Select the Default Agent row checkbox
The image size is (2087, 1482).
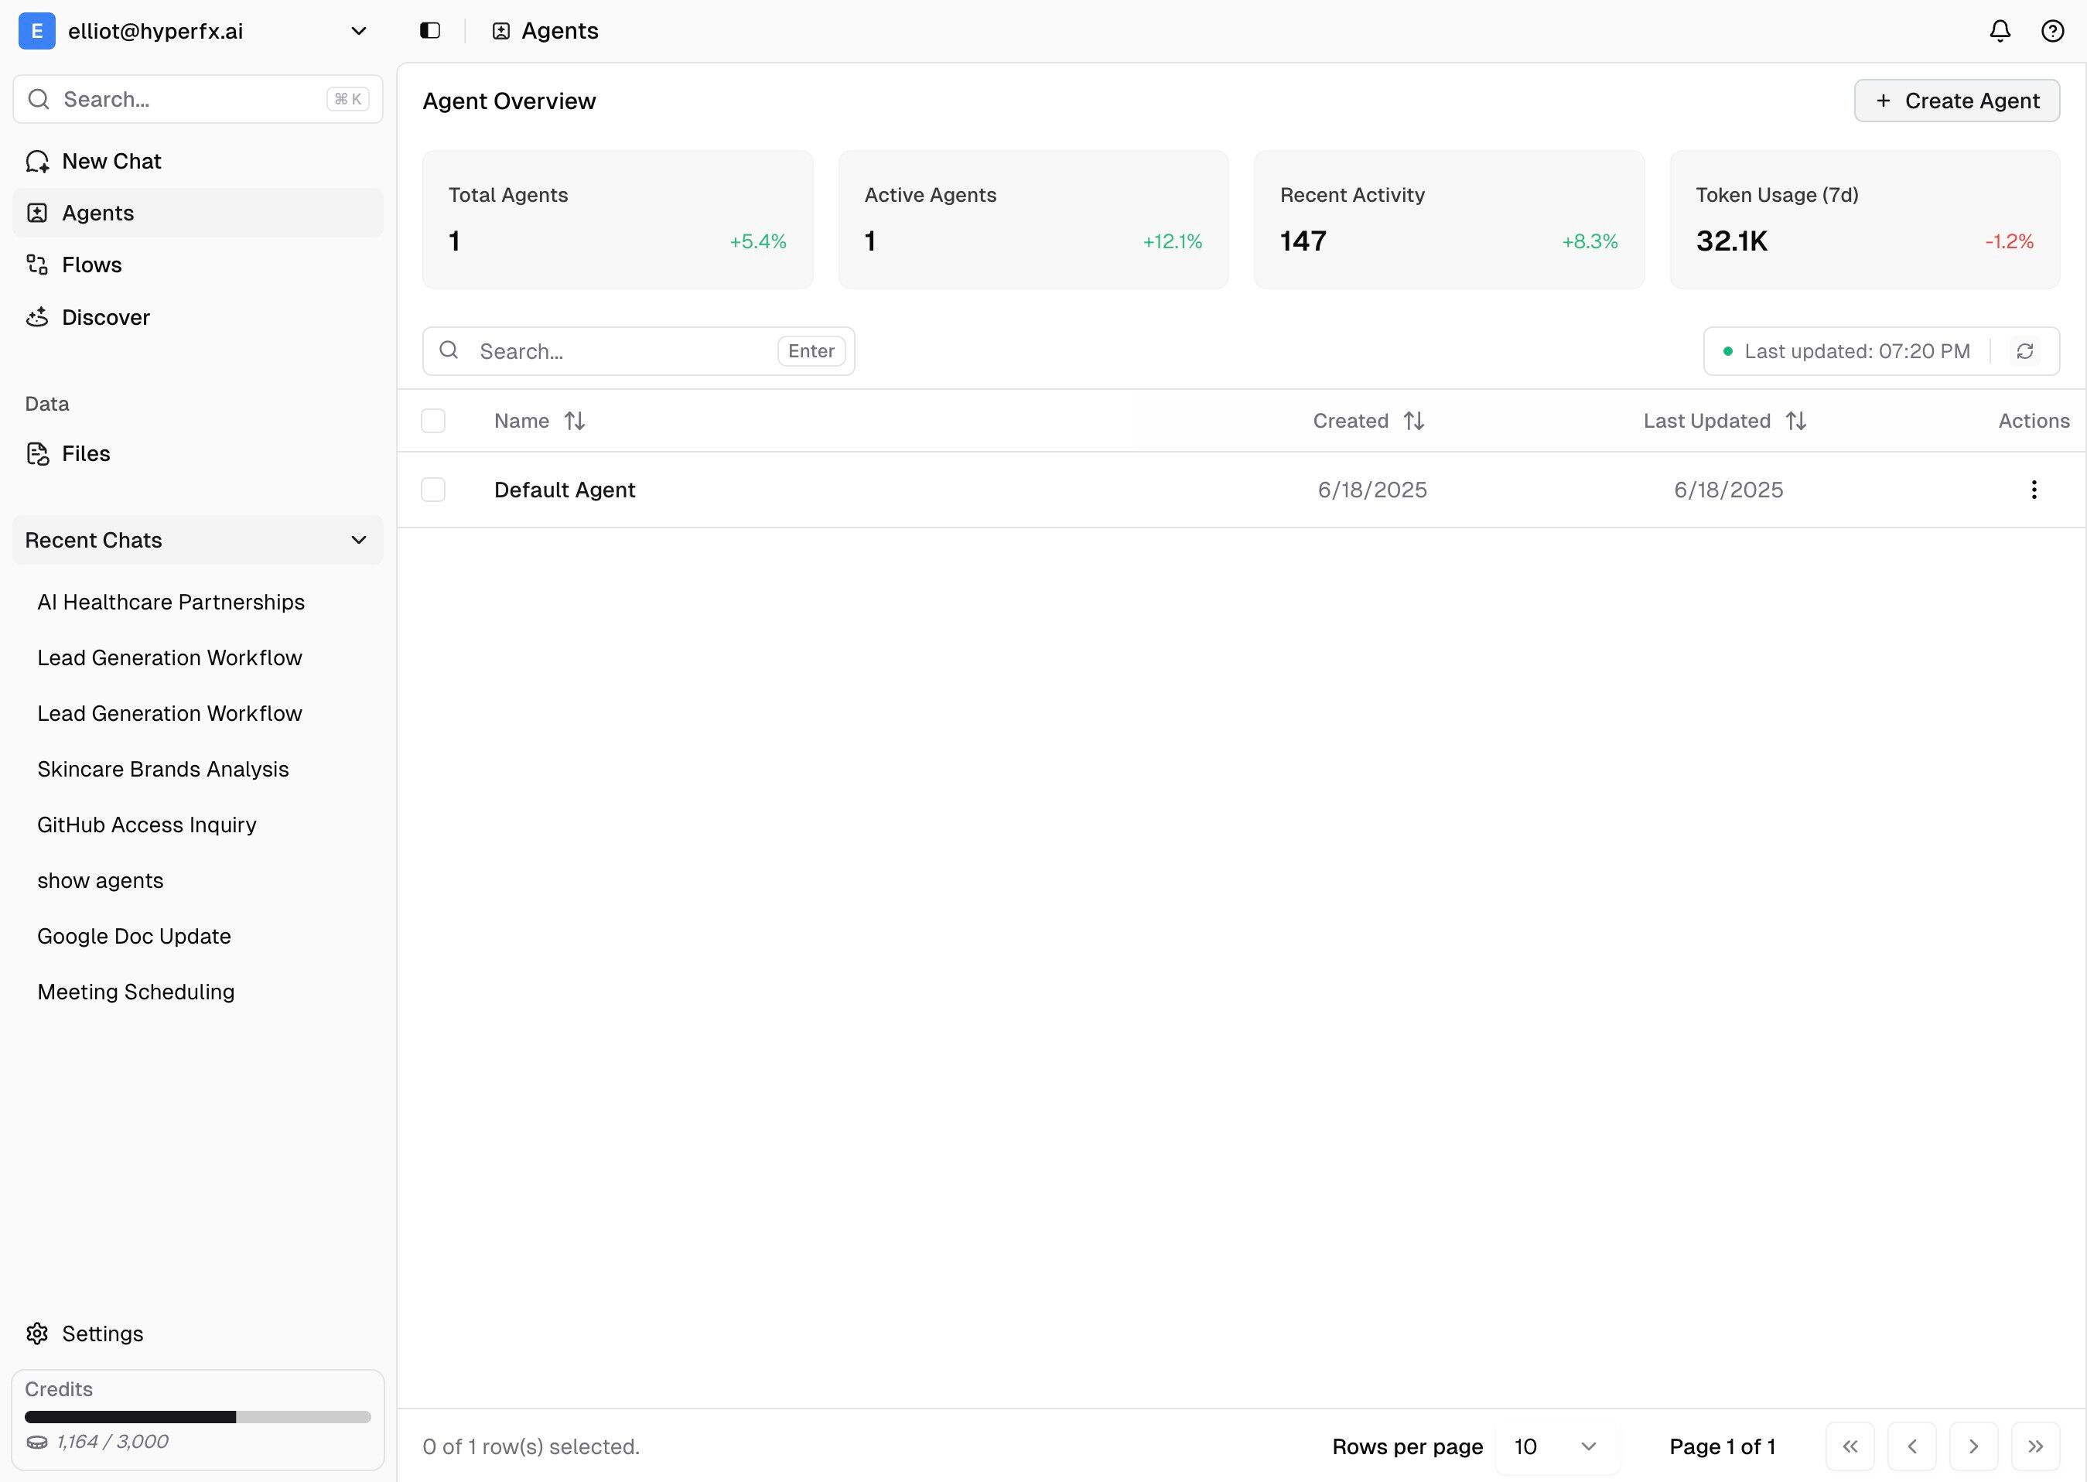click(432, 490)
